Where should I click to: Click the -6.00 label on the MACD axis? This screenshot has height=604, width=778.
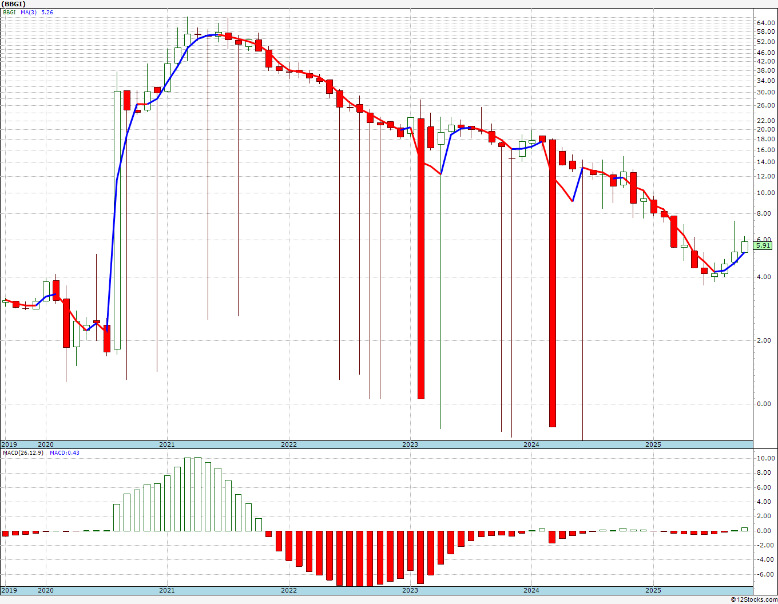[x=766, y=574]
